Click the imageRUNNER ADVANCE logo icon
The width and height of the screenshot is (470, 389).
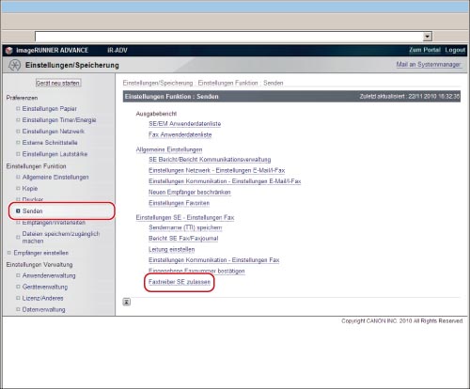pyautogui.click(x=9, y=51)
